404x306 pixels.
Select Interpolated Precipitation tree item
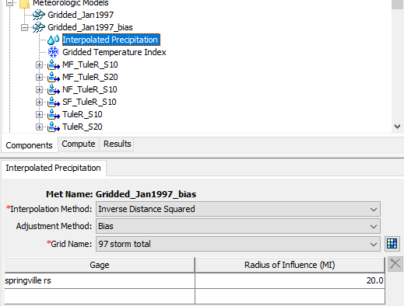coord(111,40)
